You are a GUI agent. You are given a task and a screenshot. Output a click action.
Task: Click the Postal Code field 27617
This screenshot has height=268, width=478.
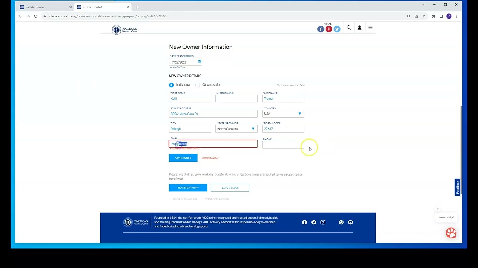[283, 129]
